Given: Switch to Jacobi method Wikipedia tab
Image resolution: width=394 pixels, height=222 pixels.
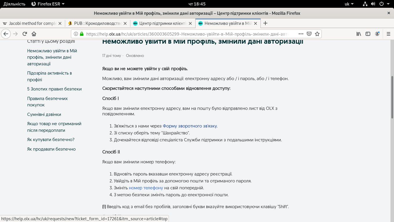Looking at the screenshot, I should [x=32, y=23].
